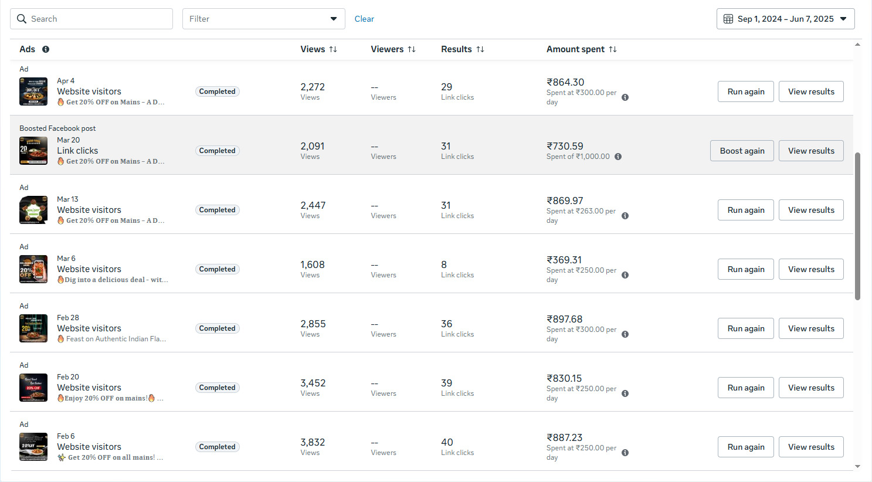Sort by Viewers column arrows
The height and width of the screenshot is (482, 872).
pos(412,49)
